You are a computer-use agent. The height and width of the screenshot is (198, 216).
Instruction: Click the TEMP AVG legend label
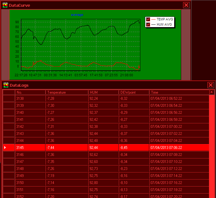165,19
